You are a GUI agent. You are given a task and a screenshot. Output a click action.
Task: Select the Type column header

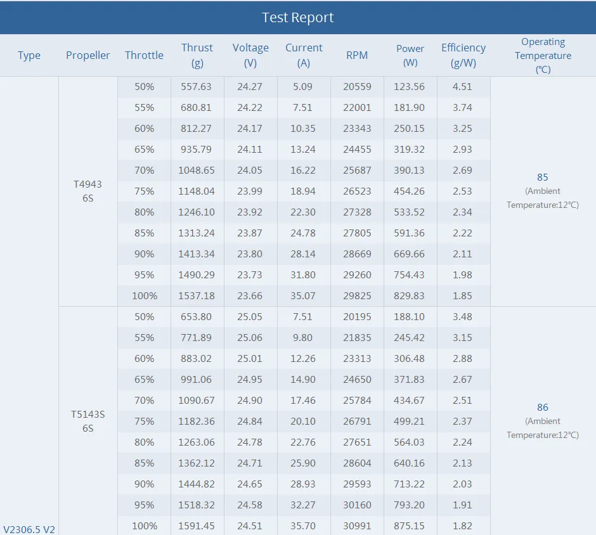29,55
